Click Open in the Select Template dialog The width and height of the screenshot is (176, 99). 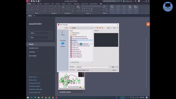tap(113, 67)
